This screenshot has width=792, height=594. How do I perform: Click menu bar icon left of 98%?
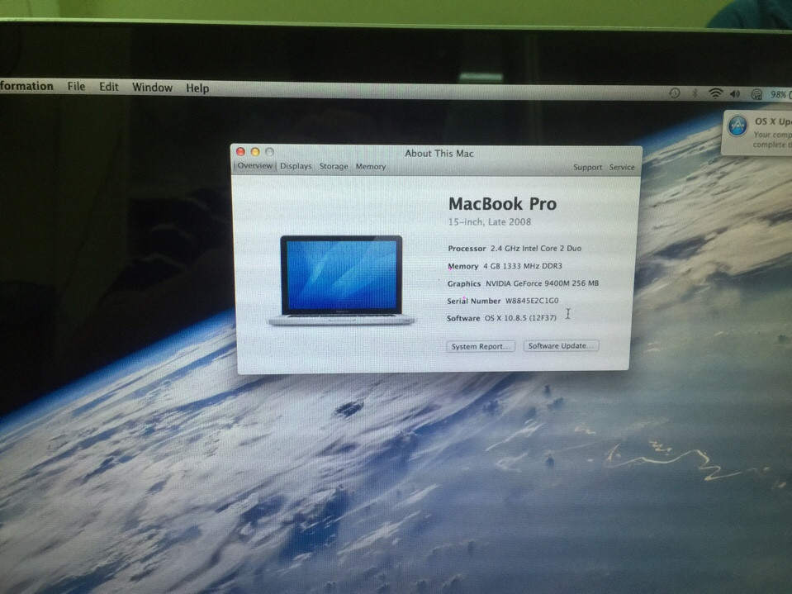756,94
